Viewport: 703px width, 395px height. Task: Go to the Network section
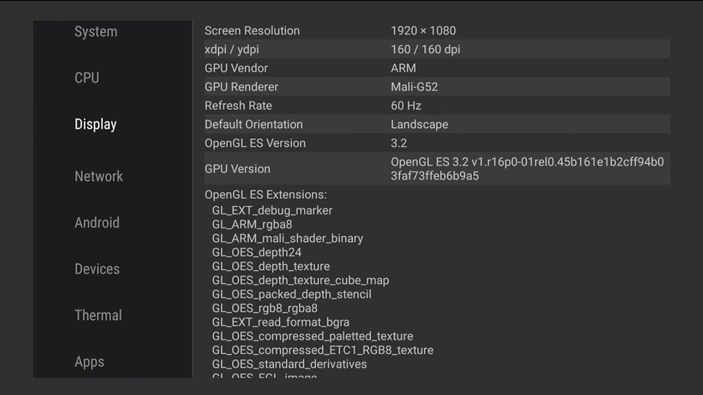pos(99,176)
